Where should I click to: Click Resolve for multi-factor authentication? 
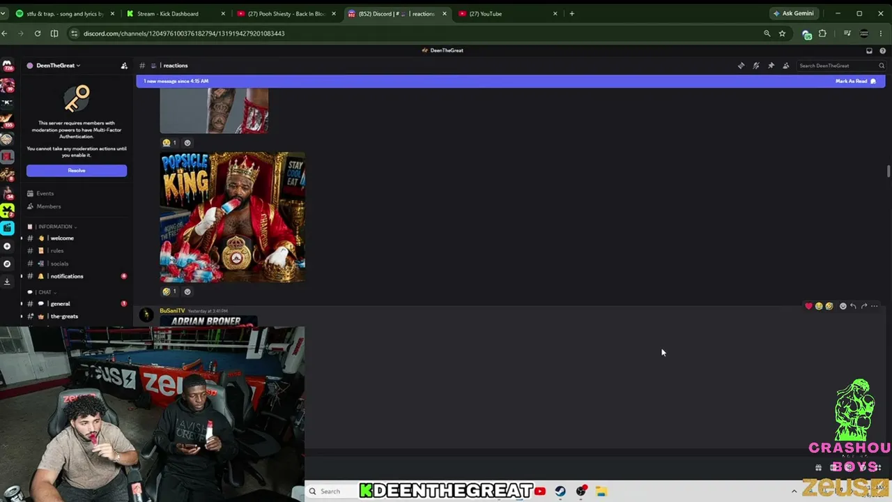point(77,171)
